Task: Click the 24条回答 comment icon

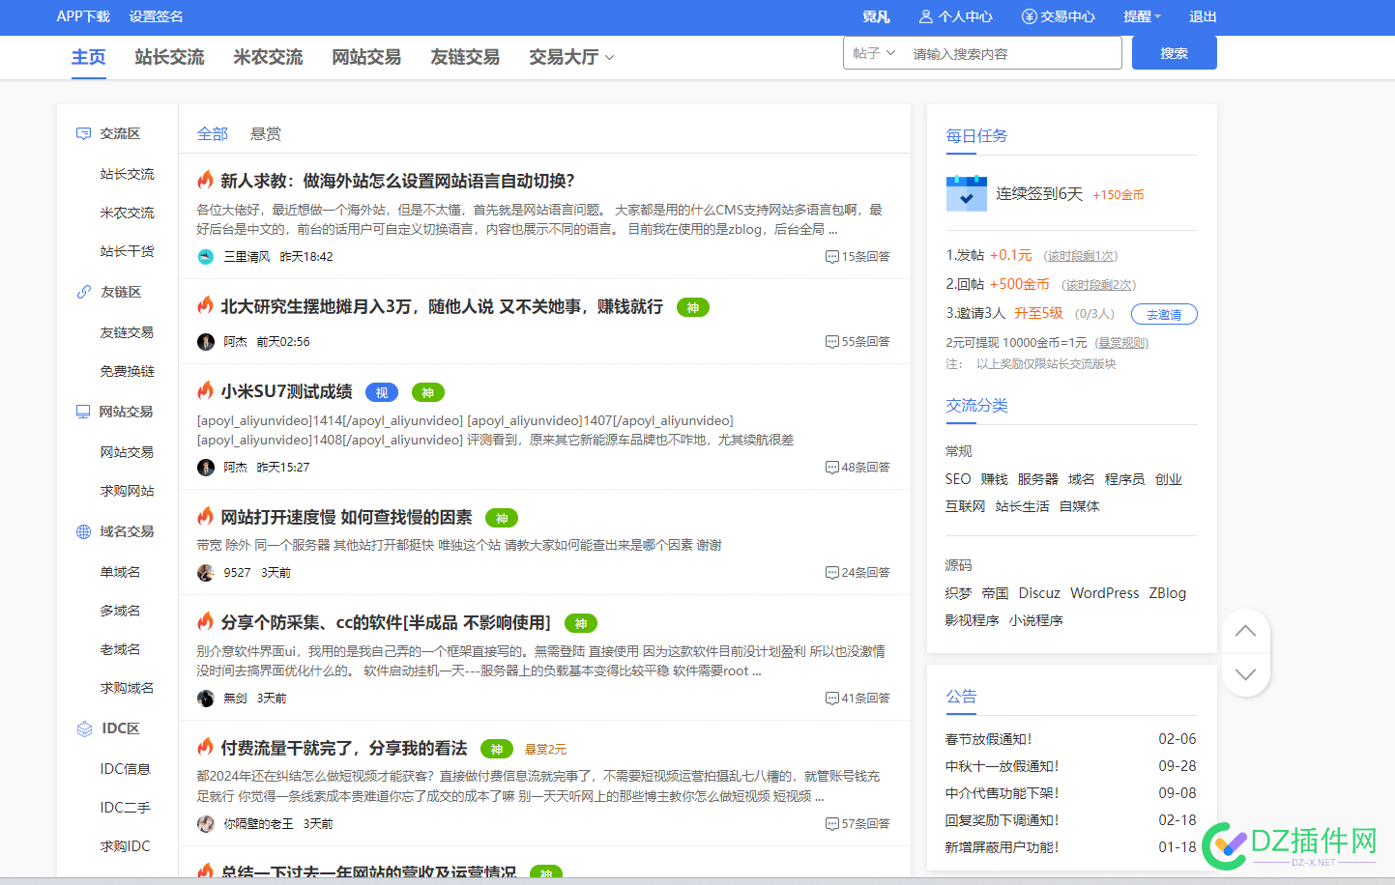Action: pos(831,573)
